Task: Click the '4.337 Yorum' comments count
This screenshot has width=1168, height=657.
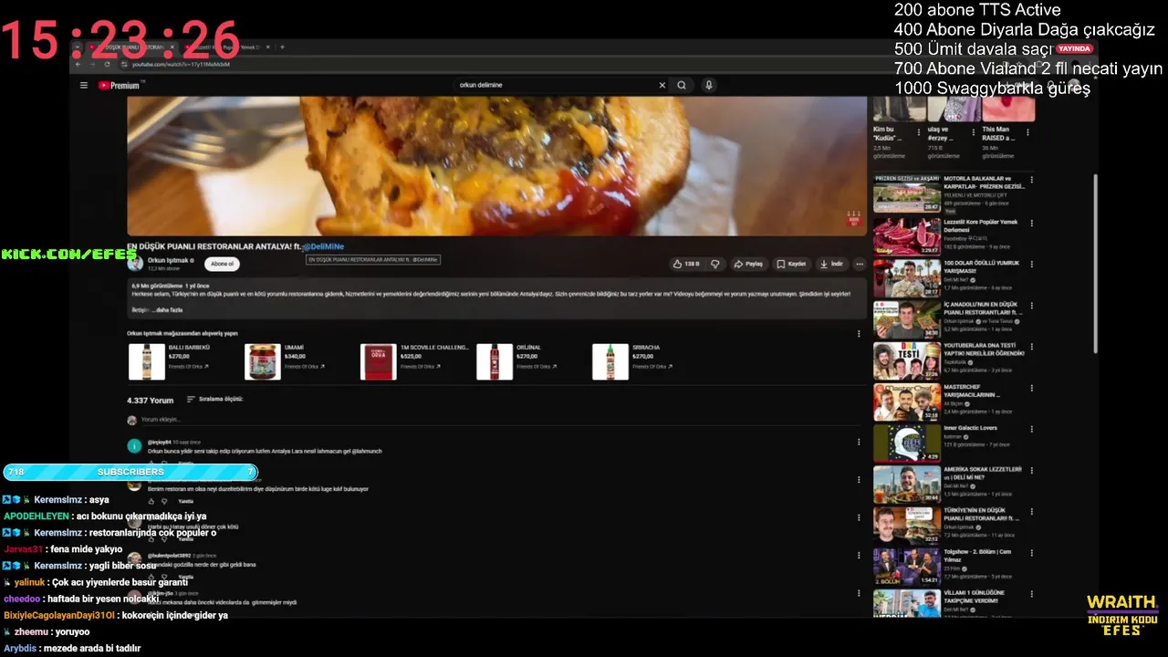Action: (x=150, y=400)
